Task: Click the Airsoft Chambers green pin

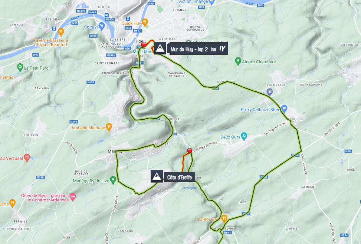Action: coord(238,61)
